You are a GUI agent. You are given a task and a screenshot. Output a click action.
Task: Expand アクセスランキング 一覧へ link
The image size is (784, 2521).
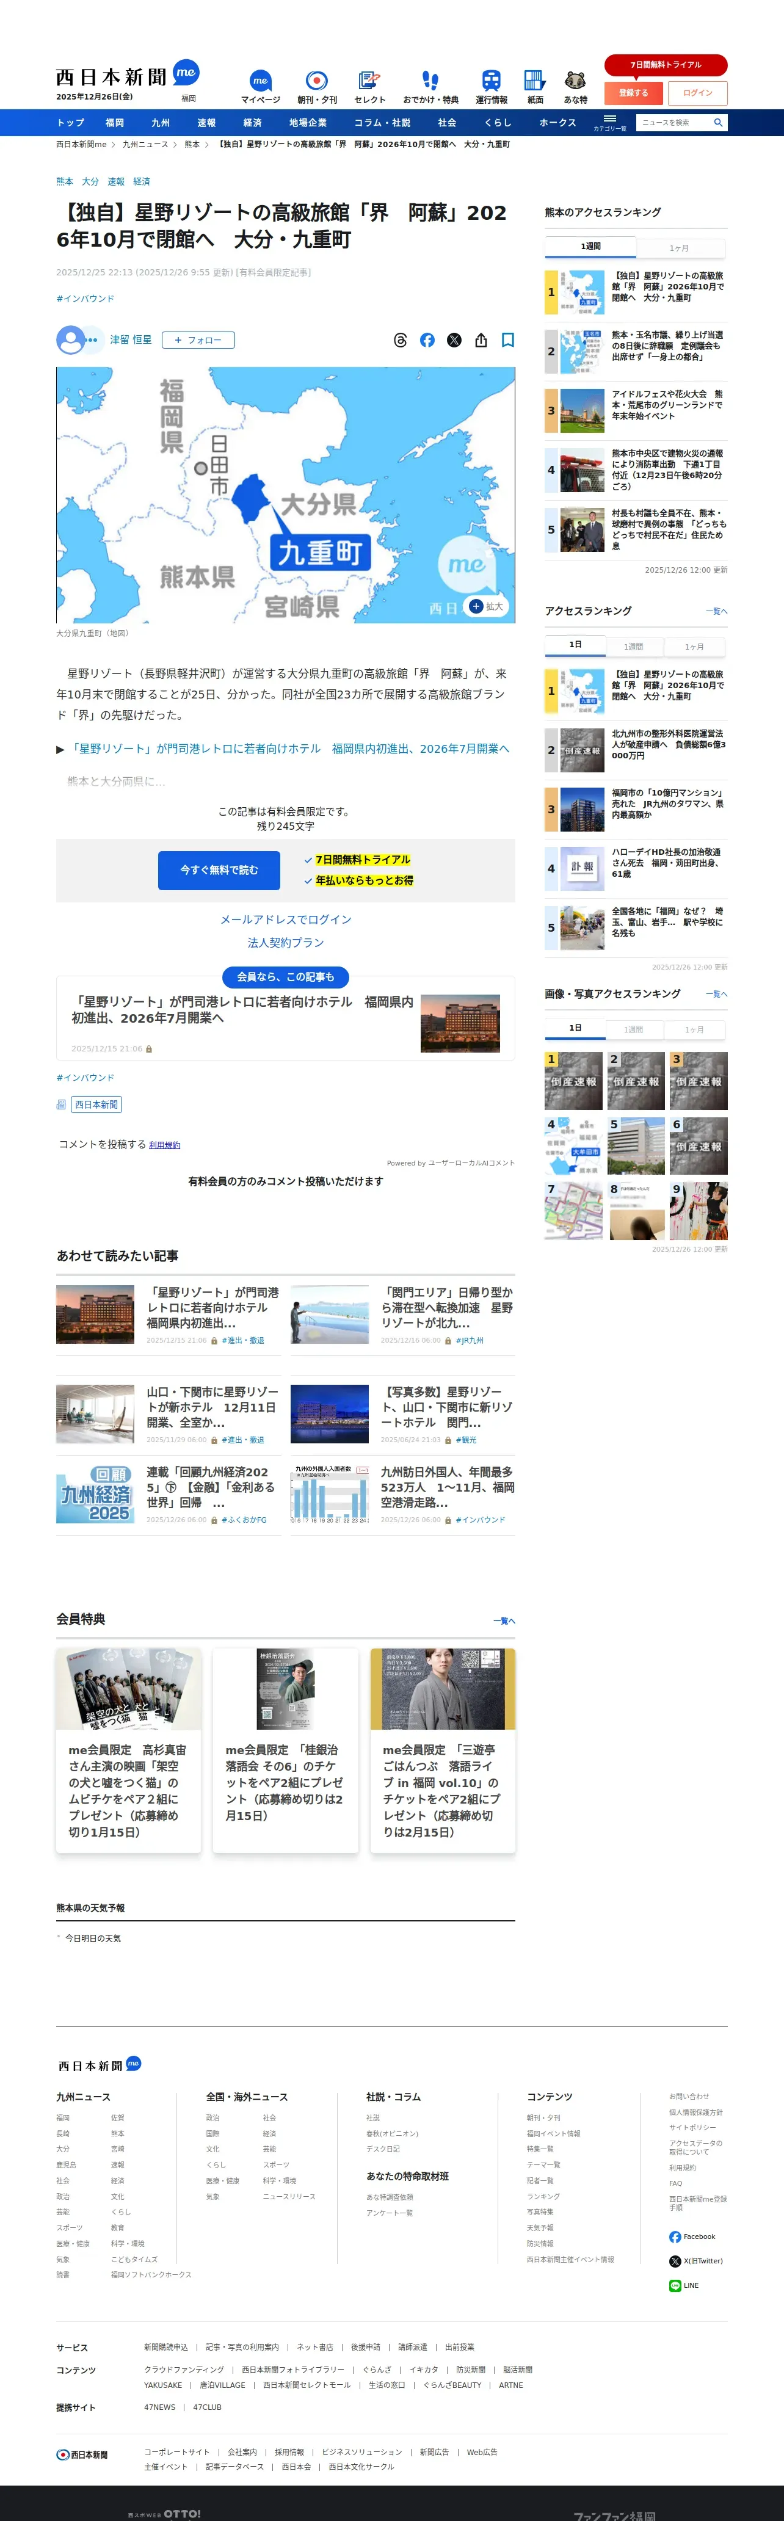point(716,611)
